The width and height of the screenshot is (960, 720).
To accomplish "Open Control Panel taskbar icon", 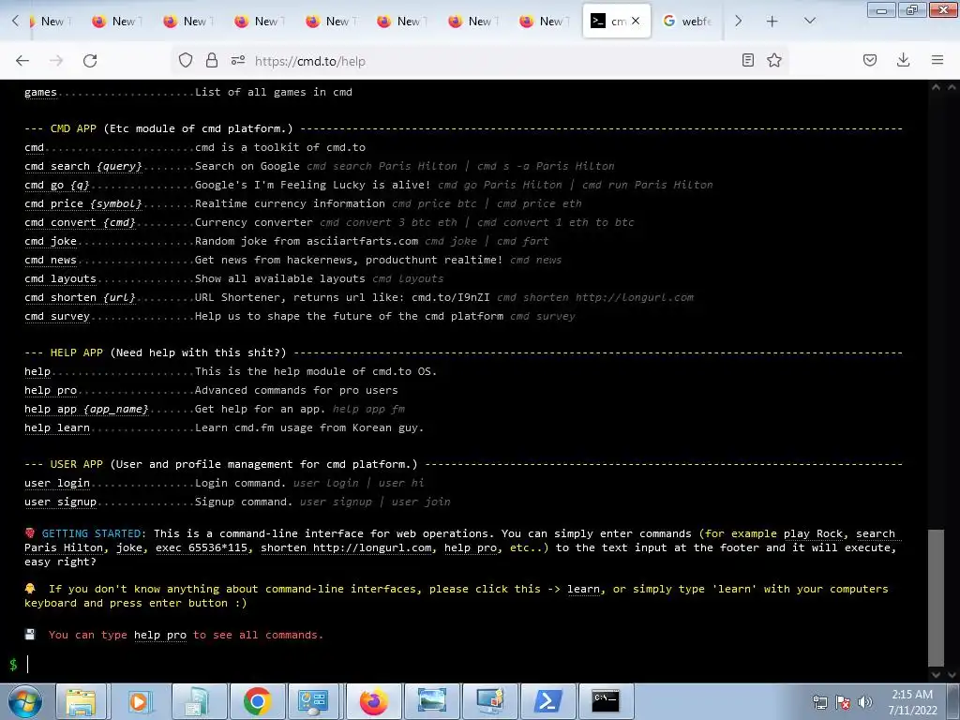I will click(x=313, y=701).
